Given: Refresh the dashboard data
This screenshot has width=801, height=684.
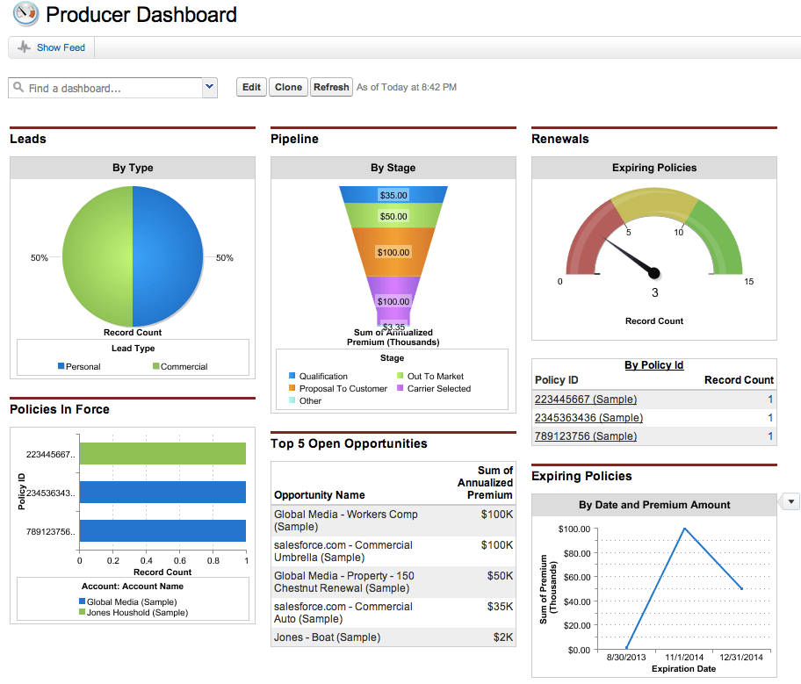Looking at the screenshot, I should [331, 87].
